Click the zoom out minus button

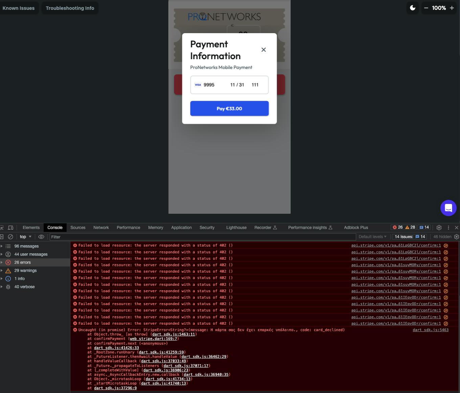(x=426, y=8)
